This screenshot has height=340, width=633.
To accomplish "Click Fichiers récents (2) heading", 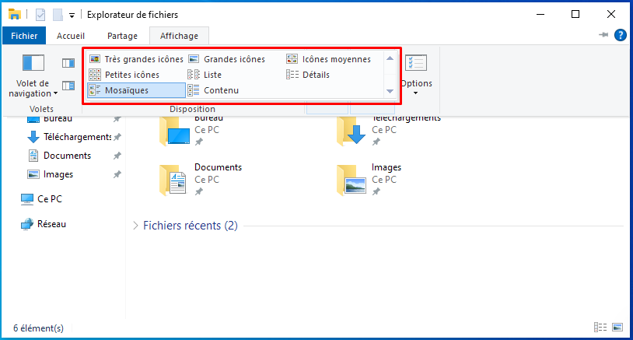I will click(191, 226).
